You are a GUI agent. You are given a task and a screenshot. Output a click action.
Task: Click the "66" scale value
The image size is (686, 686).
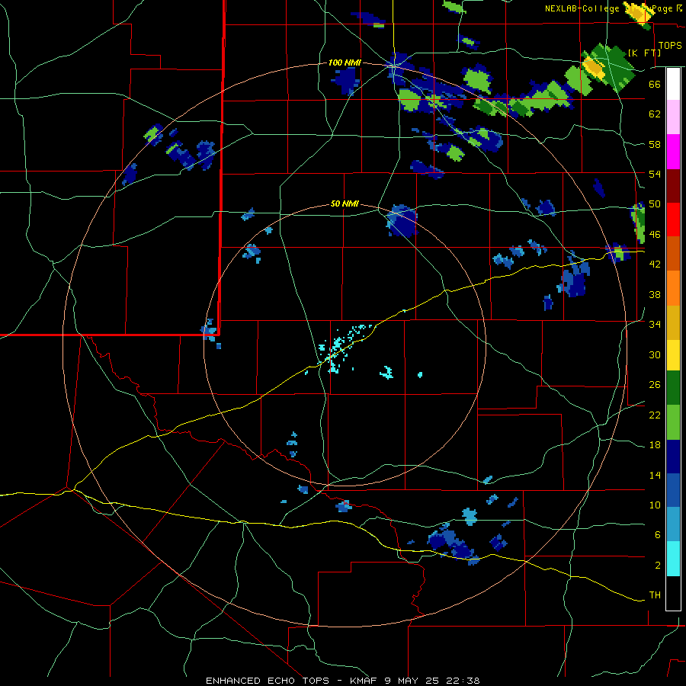click(655, 84)
